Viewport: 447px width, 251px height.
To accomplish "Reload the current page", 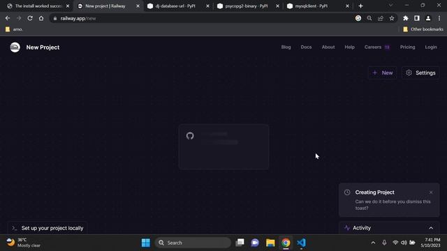I will tap(30, 18).
